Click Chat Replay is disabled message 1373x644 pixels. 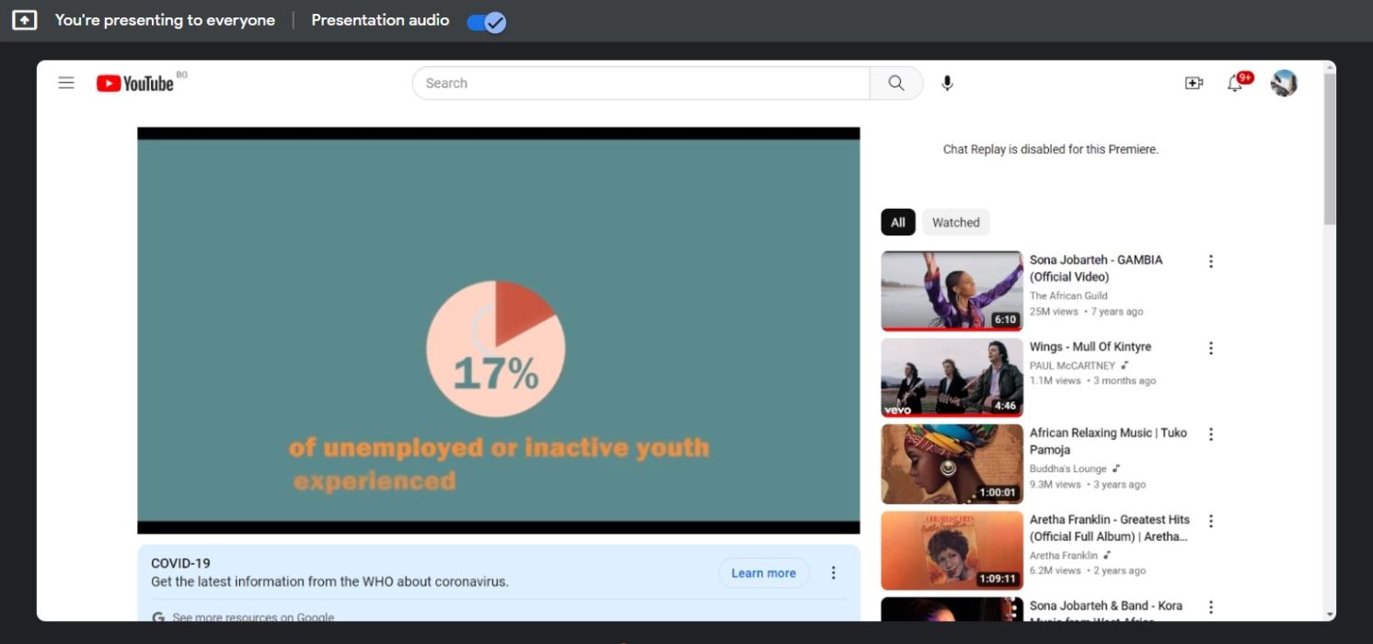[1050, 149]
